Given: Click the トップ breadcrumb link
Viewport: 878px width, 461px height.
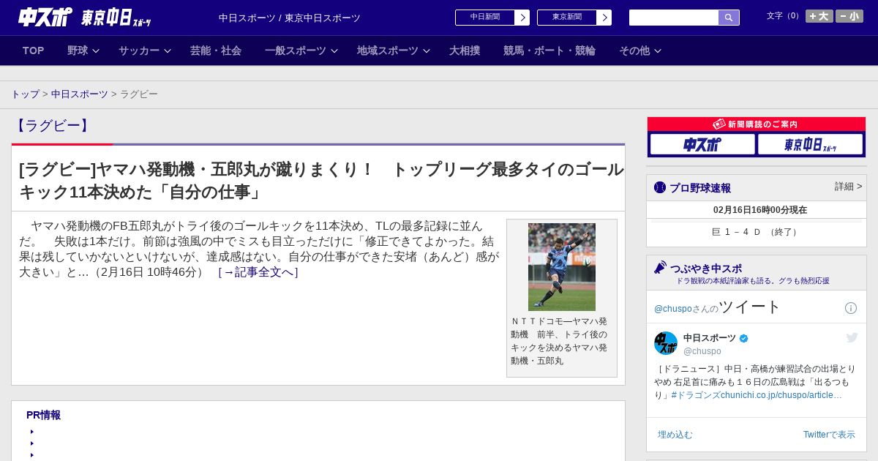Looking at the screenshot, I should click(x=26, y=94).
